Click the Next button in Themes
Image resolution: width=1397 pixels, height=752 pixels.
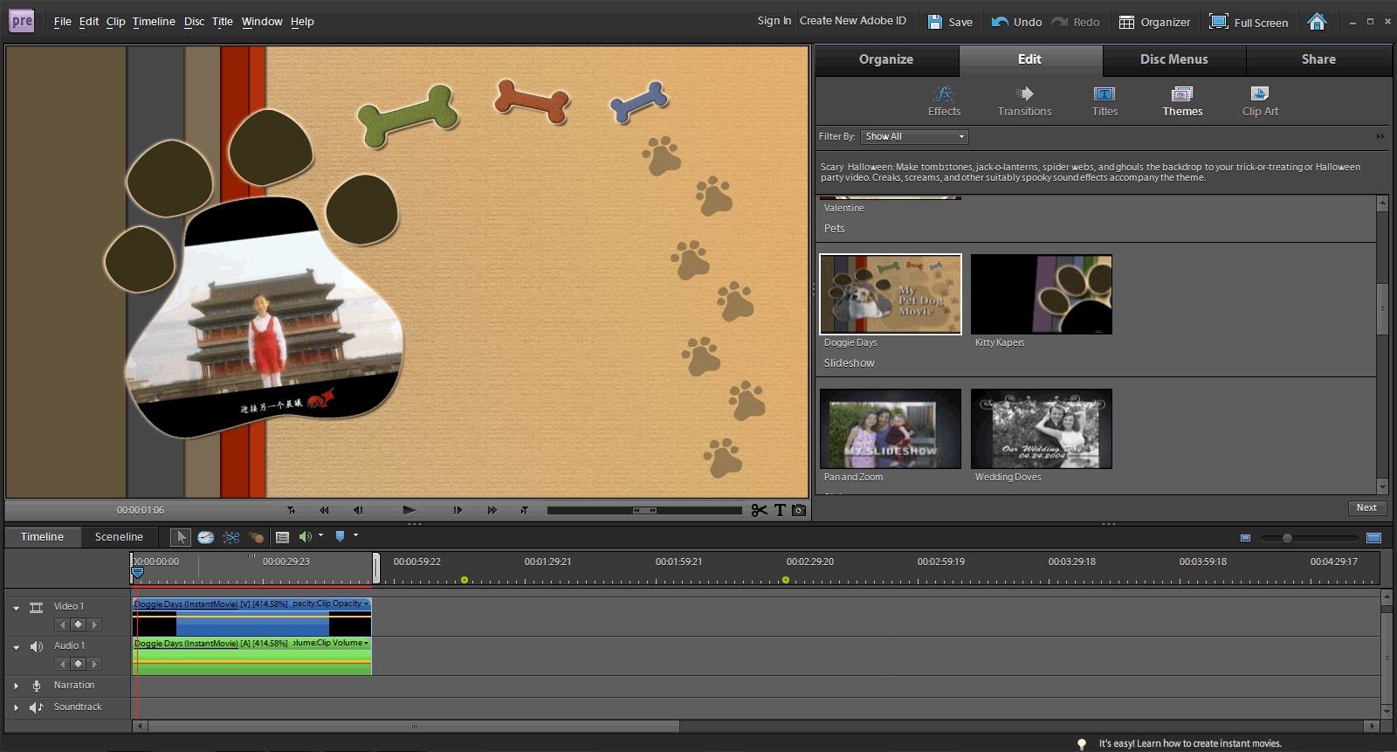tap(1366, 507)
